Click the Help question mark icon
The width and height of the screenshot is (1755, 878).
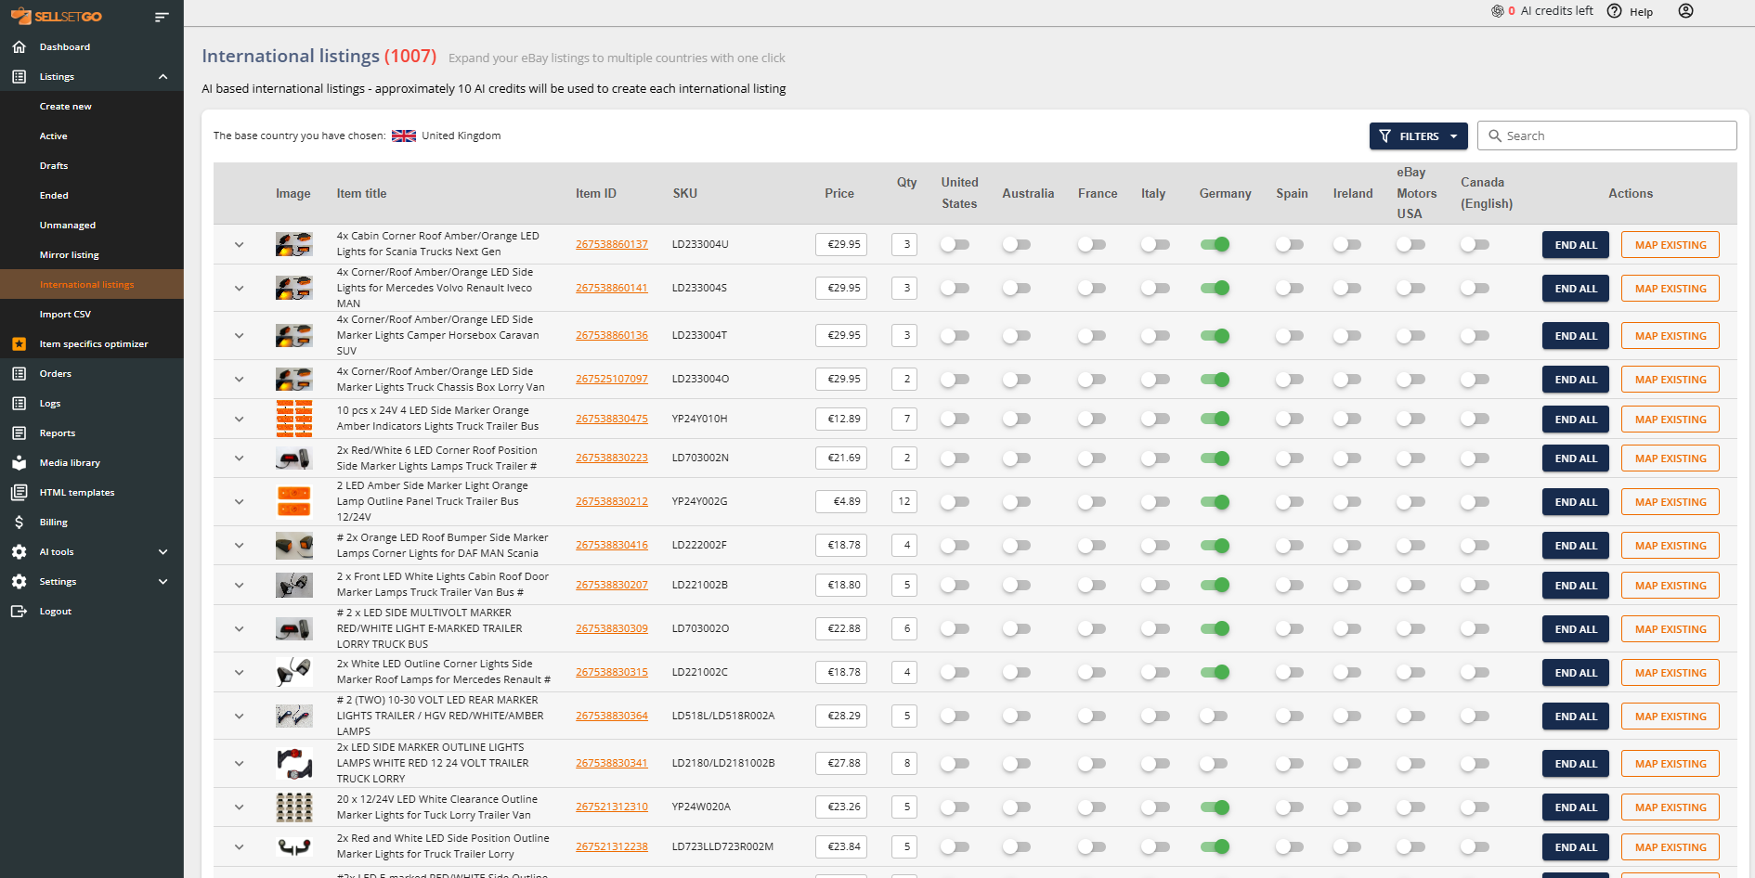point(1615,11)
